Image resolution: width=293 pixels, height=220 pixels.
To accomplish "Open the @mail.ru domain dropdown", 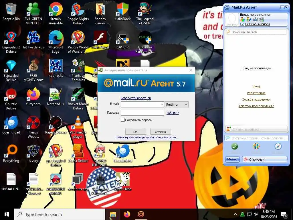I will (177, 104).
